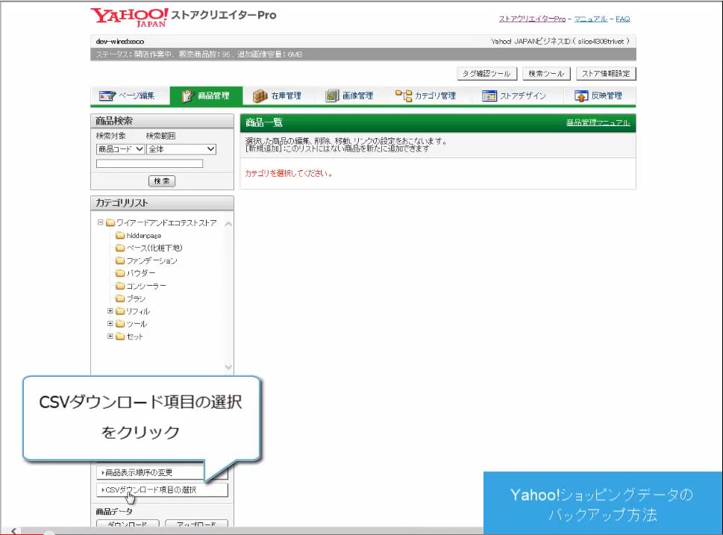Expand the セット category node
Screen dimensions: 723x535
[110, 337]
